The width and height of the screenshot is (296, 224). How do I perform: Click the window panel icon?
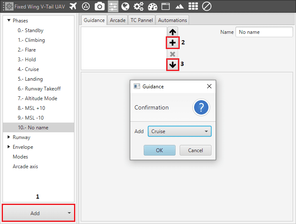pos(166,6)
